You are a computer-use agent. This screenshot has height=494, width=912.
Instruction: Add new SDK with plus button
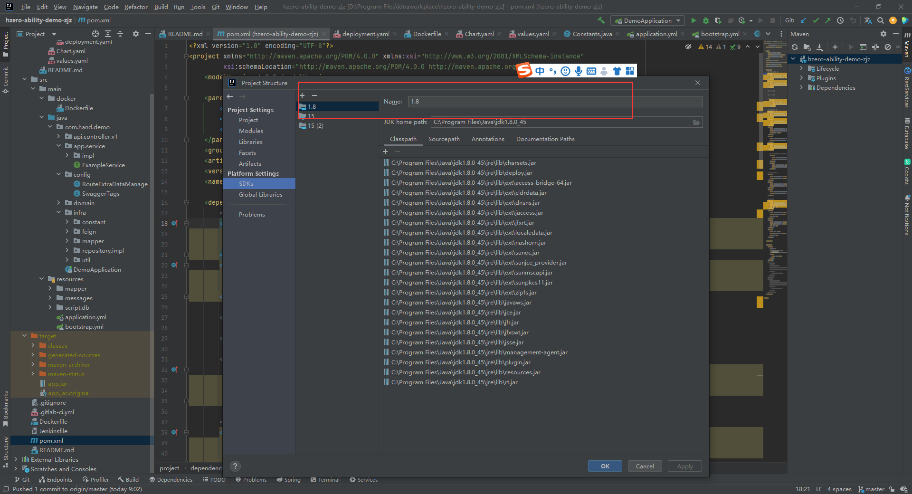302,95
